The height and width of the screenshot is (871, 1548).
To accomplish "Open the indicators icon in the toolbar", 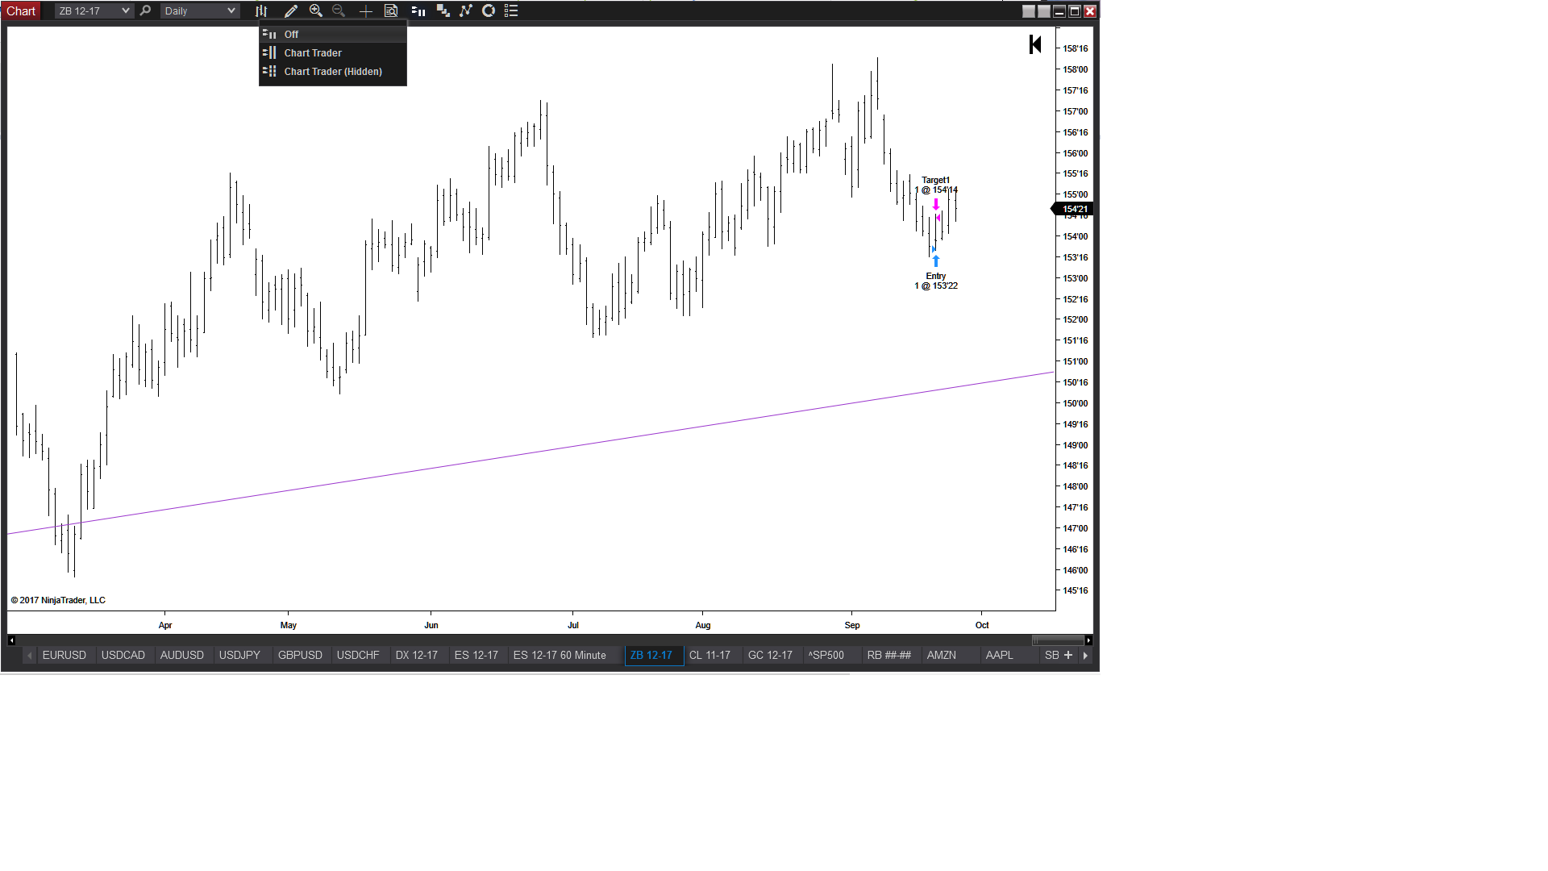I will click(x=466, y=11).
